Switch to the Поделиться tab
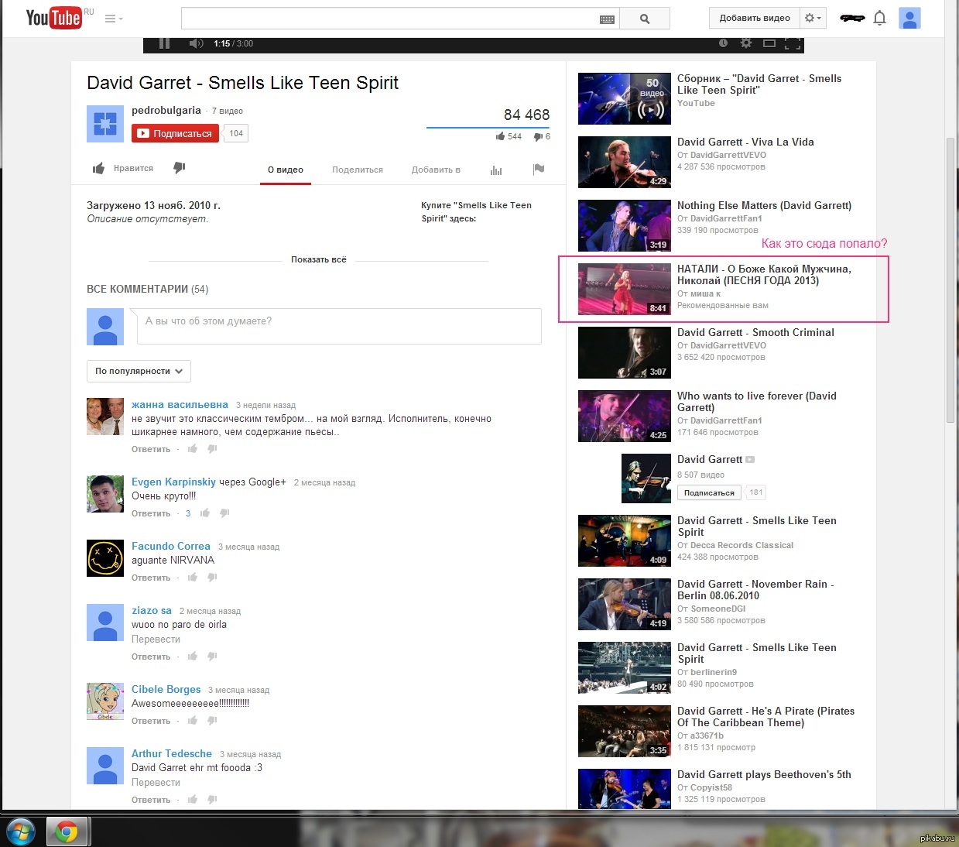The height and width of the screenshot is (847, 959). pos(357,170)
